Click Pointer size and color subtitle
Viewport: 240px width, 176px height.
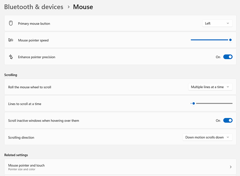22,169
